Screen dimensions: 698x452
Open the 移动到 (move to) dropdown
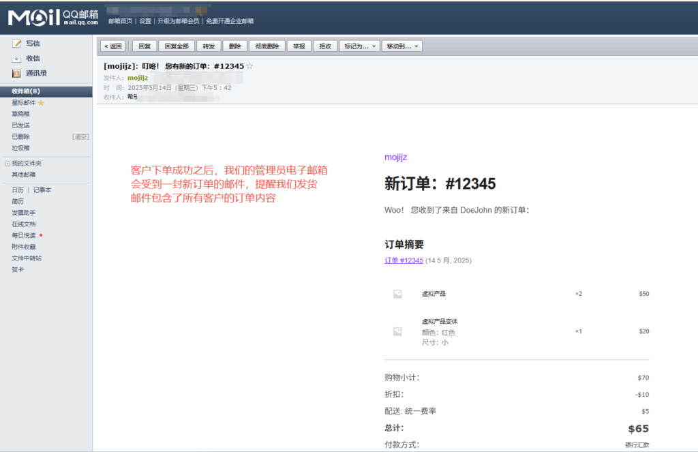coord(403,46)
